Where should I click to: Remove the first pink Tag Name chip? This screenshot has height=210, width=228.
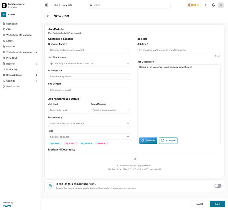(76, 143)
